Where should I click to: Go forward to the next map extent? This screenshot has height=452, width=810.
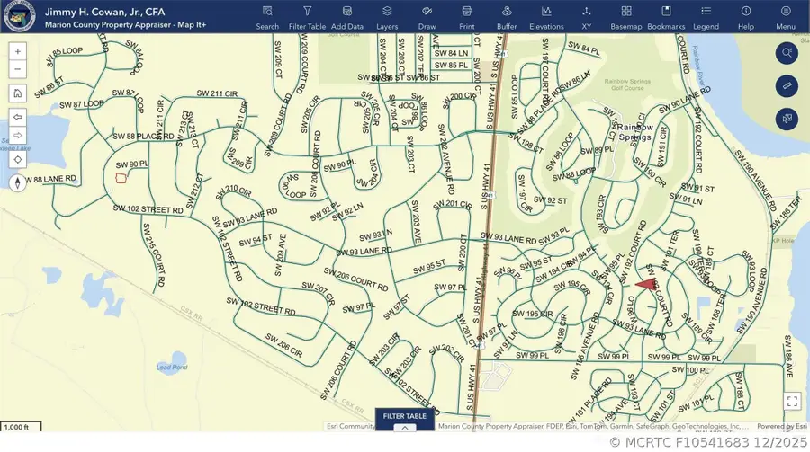pos(18,135)
